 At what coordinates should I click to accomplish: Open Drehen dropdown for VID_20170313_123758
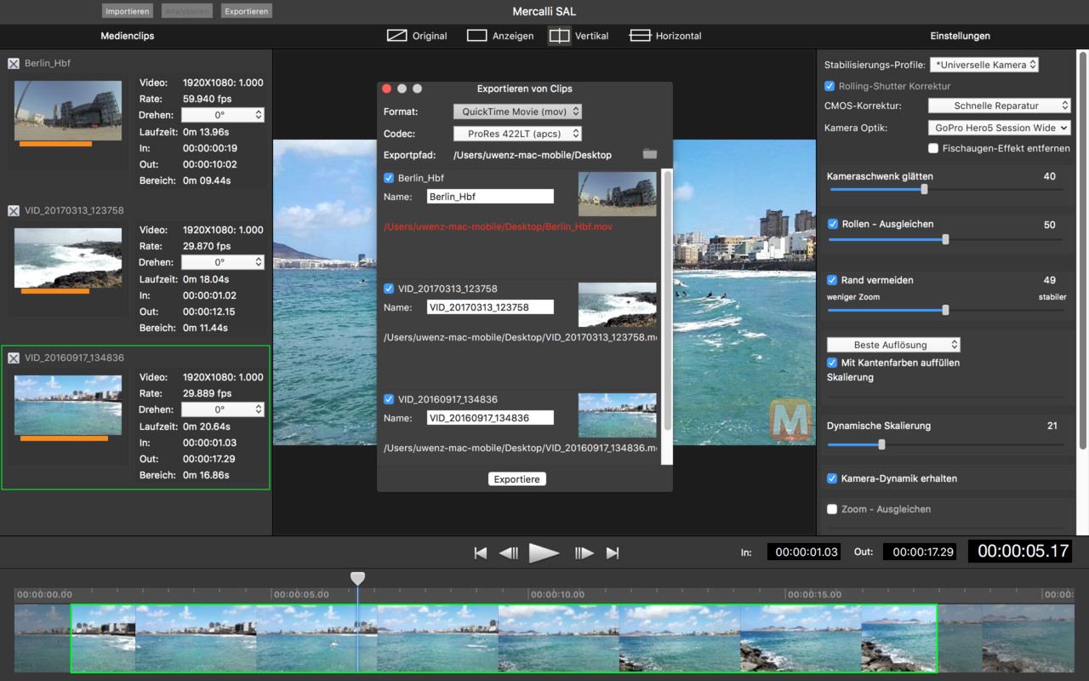[223, 262]
